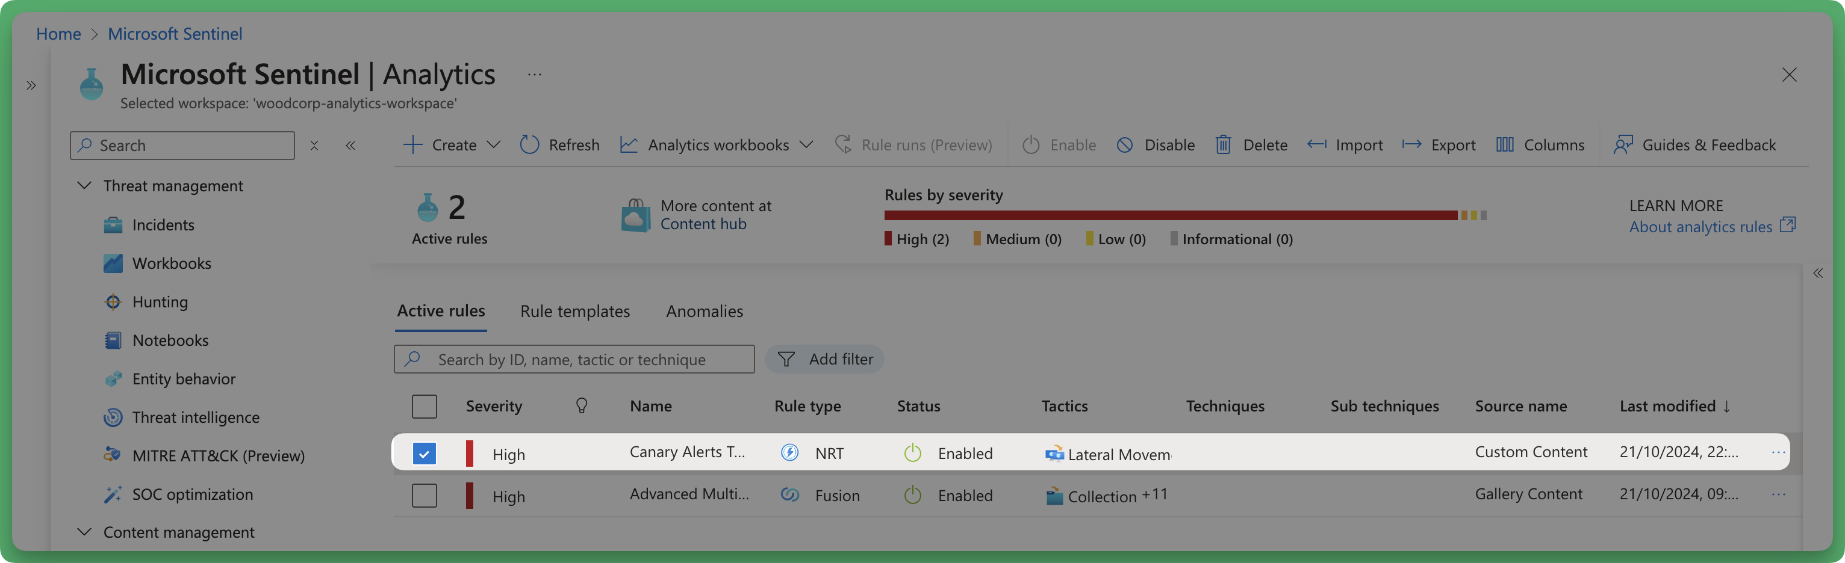Click the Collection tactic folder icon
The image size is (1845, 563).
(1054, 496)
